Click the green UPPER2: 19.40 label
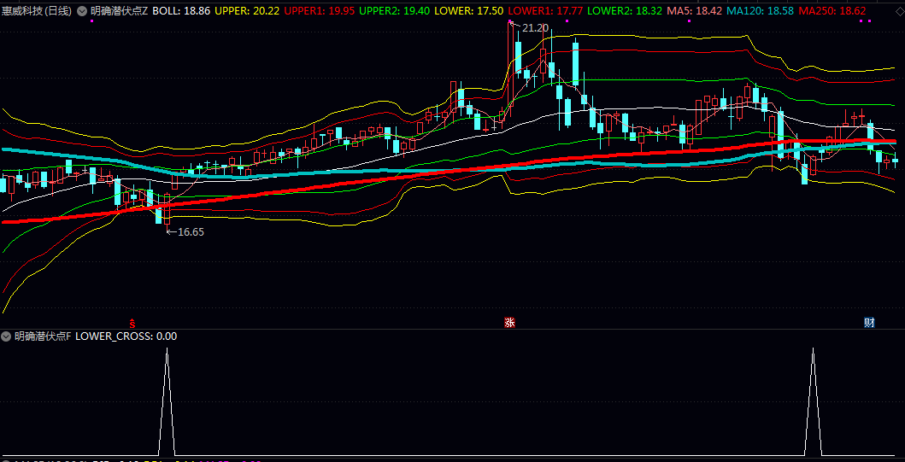The height and width of the screenshot is (462, 905). click(x=395, y=11)
